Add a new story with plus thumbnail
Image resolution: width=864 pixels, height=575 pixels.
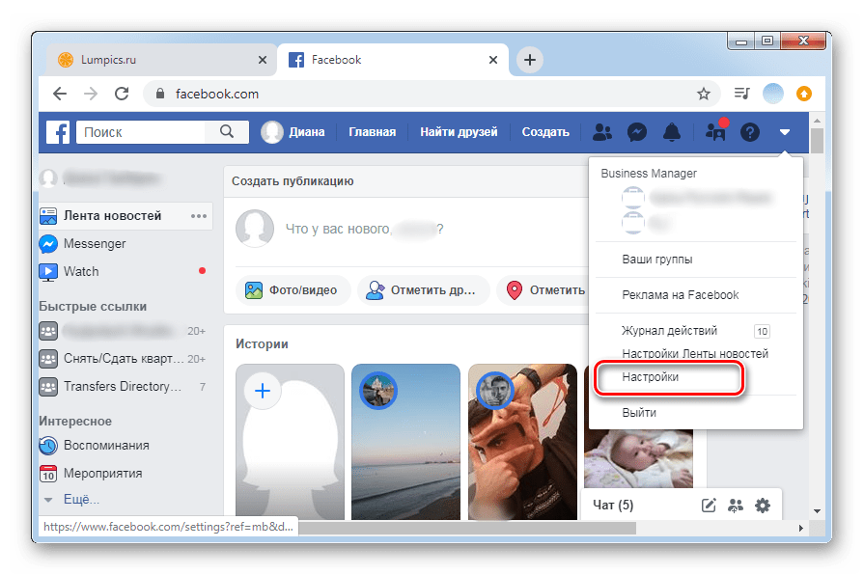pos(263,391)
